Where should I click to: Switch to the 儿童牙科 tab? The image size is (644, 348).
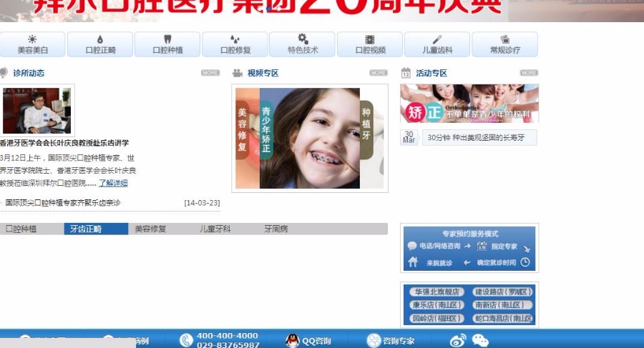[215, 229]
